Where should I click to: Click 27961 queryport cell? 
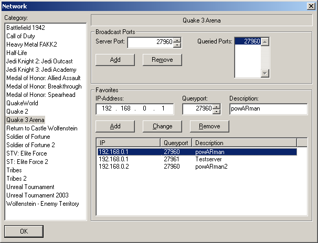click(x=172, y=159)
